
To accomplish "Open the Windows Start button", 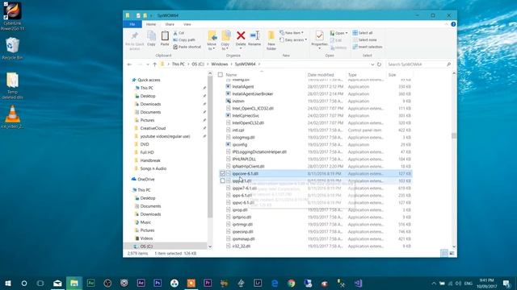I will (x=7, y=283).
